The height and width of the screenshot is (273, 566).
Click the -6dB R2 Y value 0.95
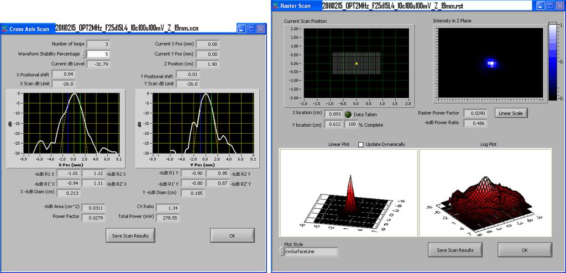pos(218,174)
